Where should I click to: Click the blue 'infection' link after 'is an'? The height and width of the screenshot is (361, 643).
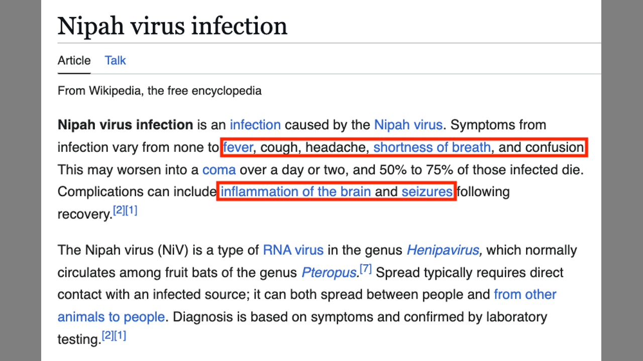tap(255, 125)
